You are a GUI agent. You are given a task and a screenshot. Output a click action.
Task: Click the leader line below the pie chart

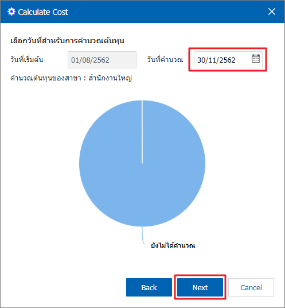[143, 236]
